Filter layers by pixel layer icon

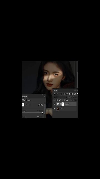[x=64, y=94]
